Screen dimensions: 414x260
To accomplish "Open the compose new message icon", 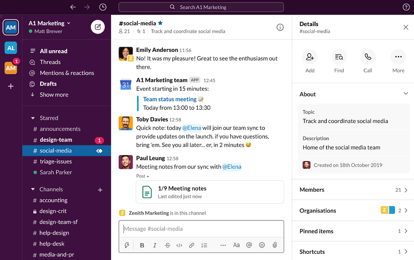I will click(x=97, y=26).
